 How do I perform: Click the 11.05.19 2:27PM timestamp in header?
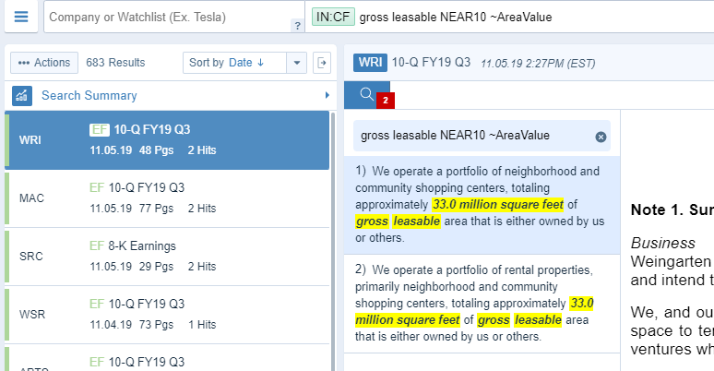pos(538,64)
